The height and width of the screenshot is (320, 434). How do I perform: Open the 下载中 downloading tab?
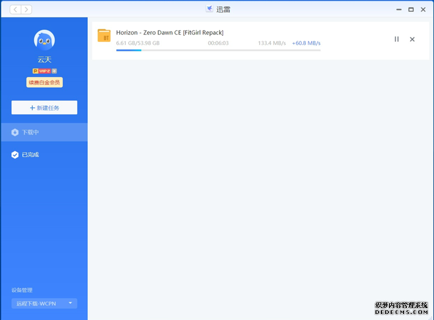tap(44, 132)
